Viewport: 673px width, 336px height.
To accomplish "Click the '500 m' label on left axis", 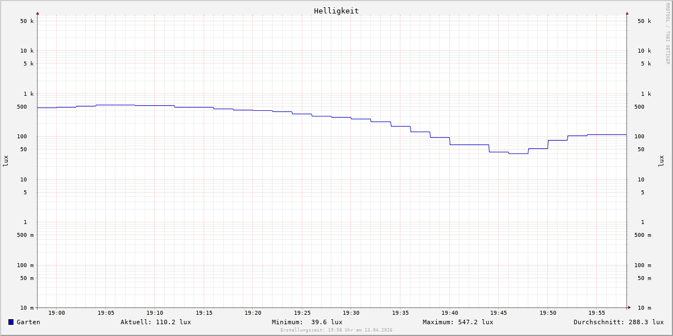I will [x=25, y=235].
